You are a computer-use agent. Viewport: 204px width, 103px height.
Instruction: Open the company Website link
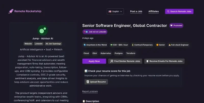[x=28, y=44]
